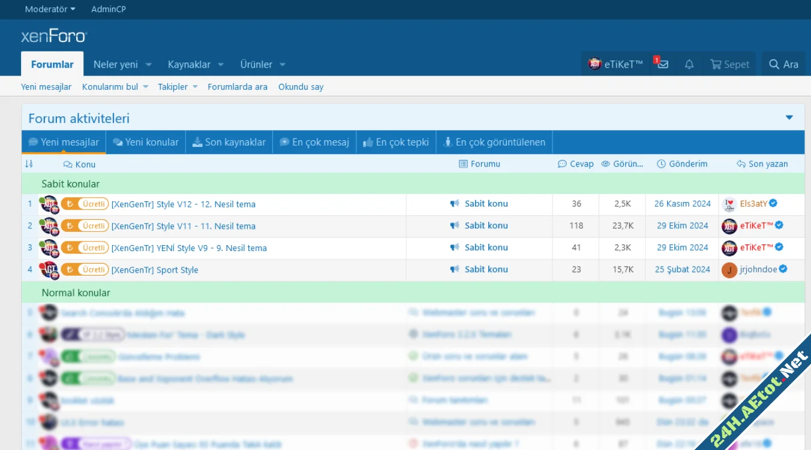Click the alerts bell icon
Viewport: 811px width, 450px height.
[689, 64]
